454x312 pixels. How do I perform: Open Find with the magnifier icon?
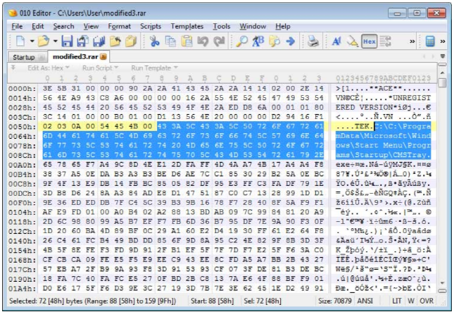[x=241, y=41]
